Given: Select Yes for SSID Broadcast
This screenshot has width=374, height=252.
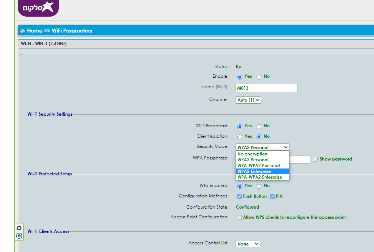Looking at the screenshot, I should (x=240, y=127).
